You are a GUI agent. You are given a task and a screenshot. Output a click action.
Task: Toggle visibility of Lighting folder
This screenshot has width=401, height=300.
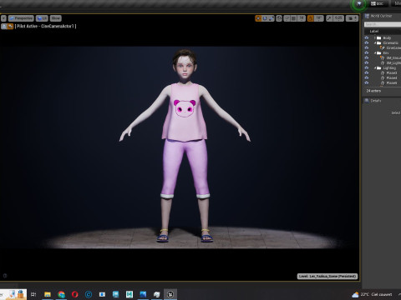pos(367,67)
